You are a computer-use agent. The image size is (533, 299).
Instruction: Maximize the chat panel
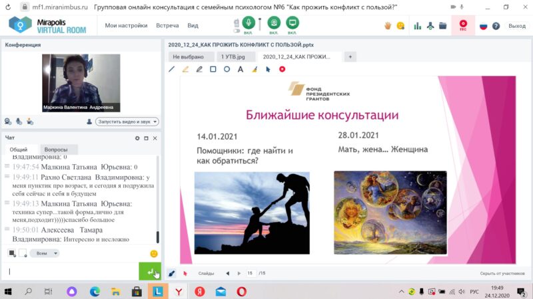tap(146, 138)
